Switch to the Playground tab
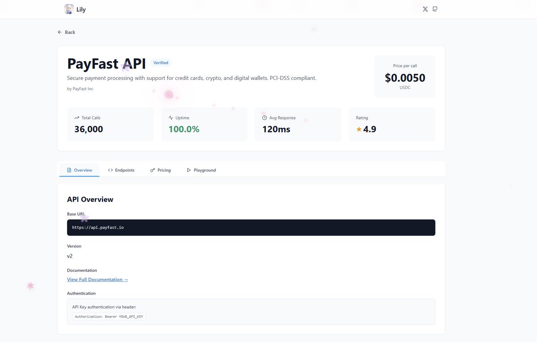The height and width of the screenshot is (342, 537). point(201,170)
